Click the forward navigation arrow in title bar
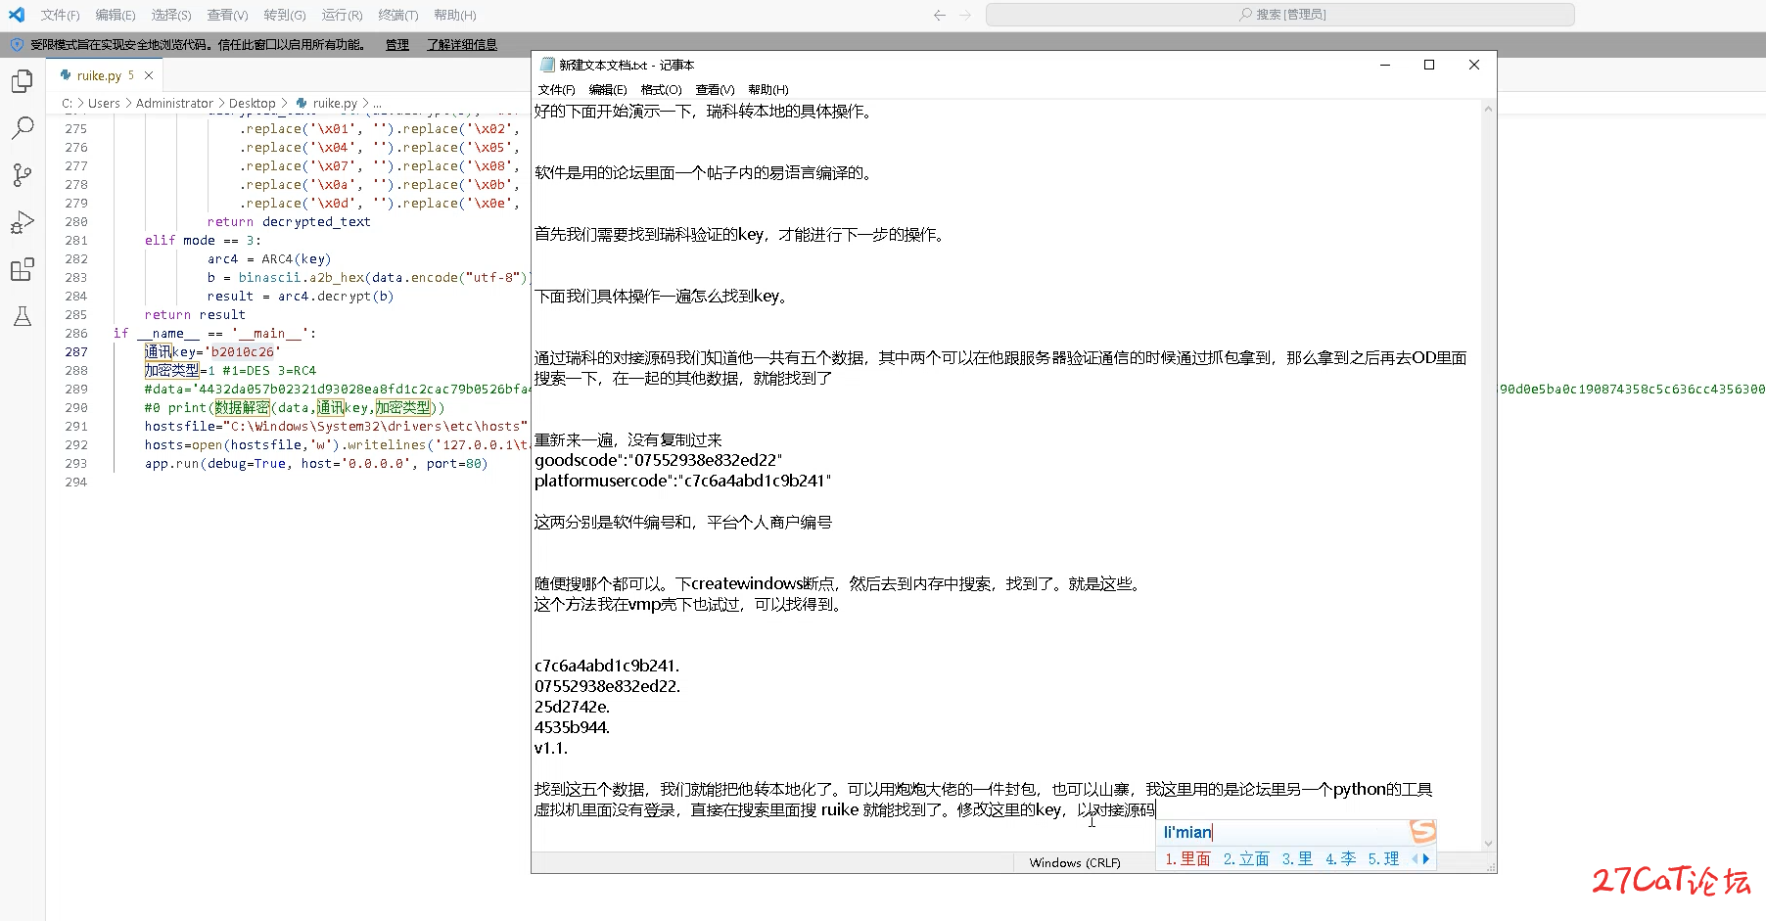The width and height of the screenshot is (1766, 921). coord(965,15)
